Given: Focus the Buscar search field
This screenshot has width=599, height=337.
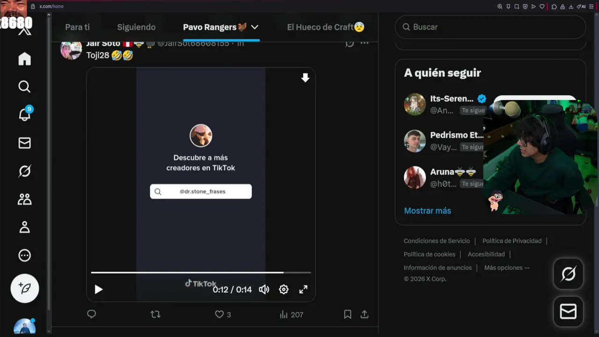Looking at the screenshot, I should click(490, 27).
